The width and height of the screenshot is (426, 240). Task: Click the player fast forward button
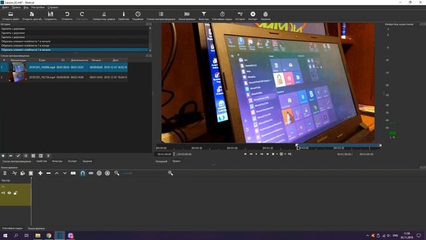(x=262, y=154)
